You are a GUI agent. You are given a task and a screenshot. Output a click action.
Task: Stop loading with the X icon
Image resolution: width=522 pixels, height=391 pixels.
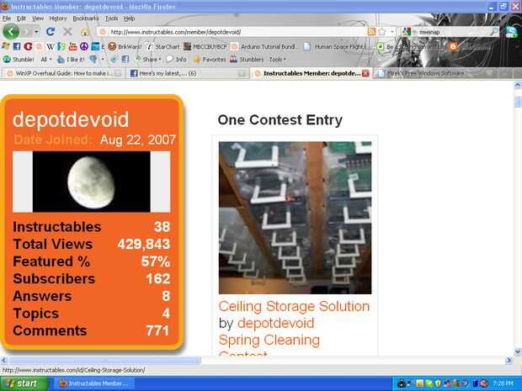coord(67,32)
